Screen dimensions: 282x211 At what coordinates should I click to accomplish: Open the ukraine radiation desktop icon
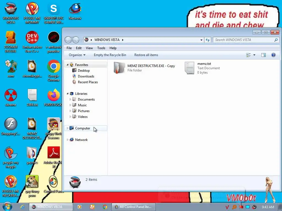[11, 98]
